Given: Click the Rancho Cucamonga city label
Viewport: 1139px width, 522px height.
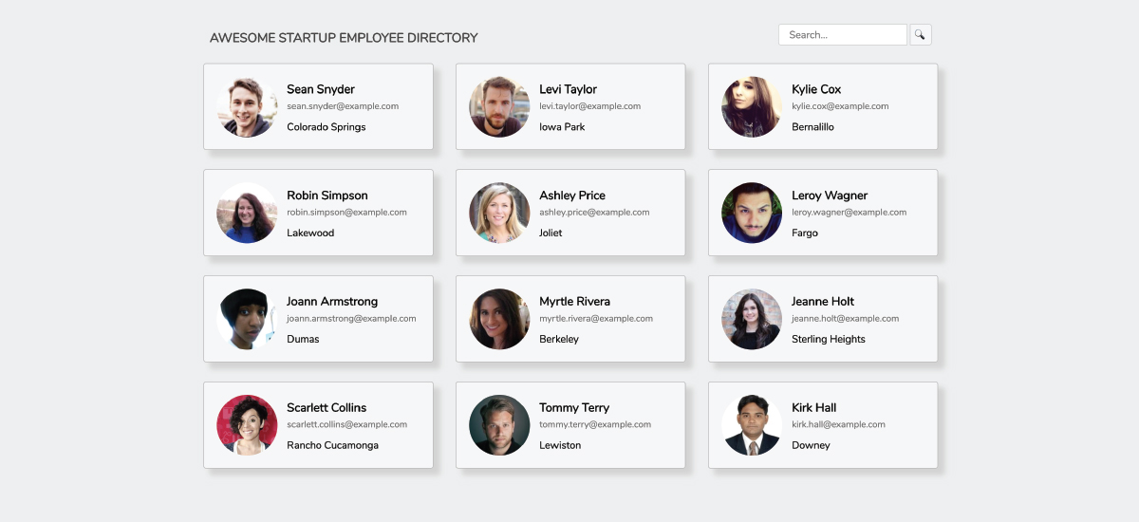Looking at the screenshot, I should (x=332, y=445).
